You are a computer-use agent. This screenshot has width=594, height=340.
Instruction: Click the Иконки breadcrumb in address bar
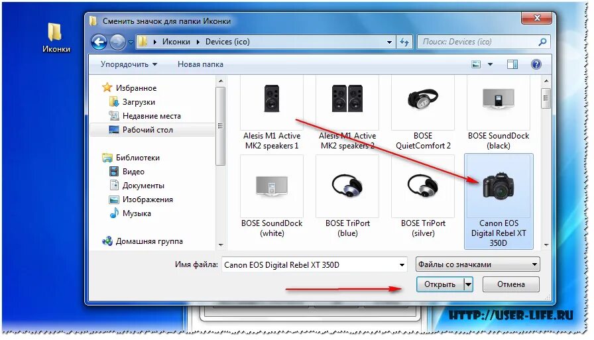coord(176,42)
